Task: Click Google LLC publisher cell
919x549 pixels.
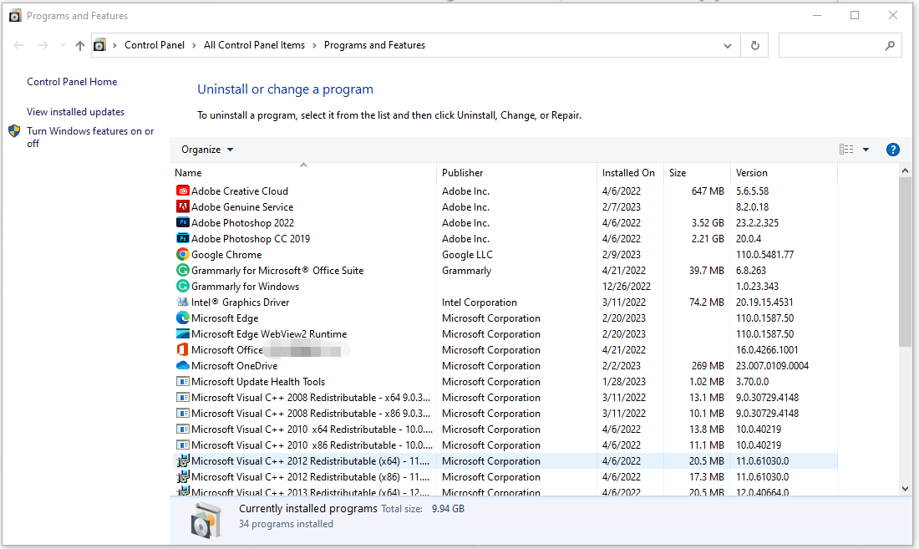Action: (x=467, y=254)
